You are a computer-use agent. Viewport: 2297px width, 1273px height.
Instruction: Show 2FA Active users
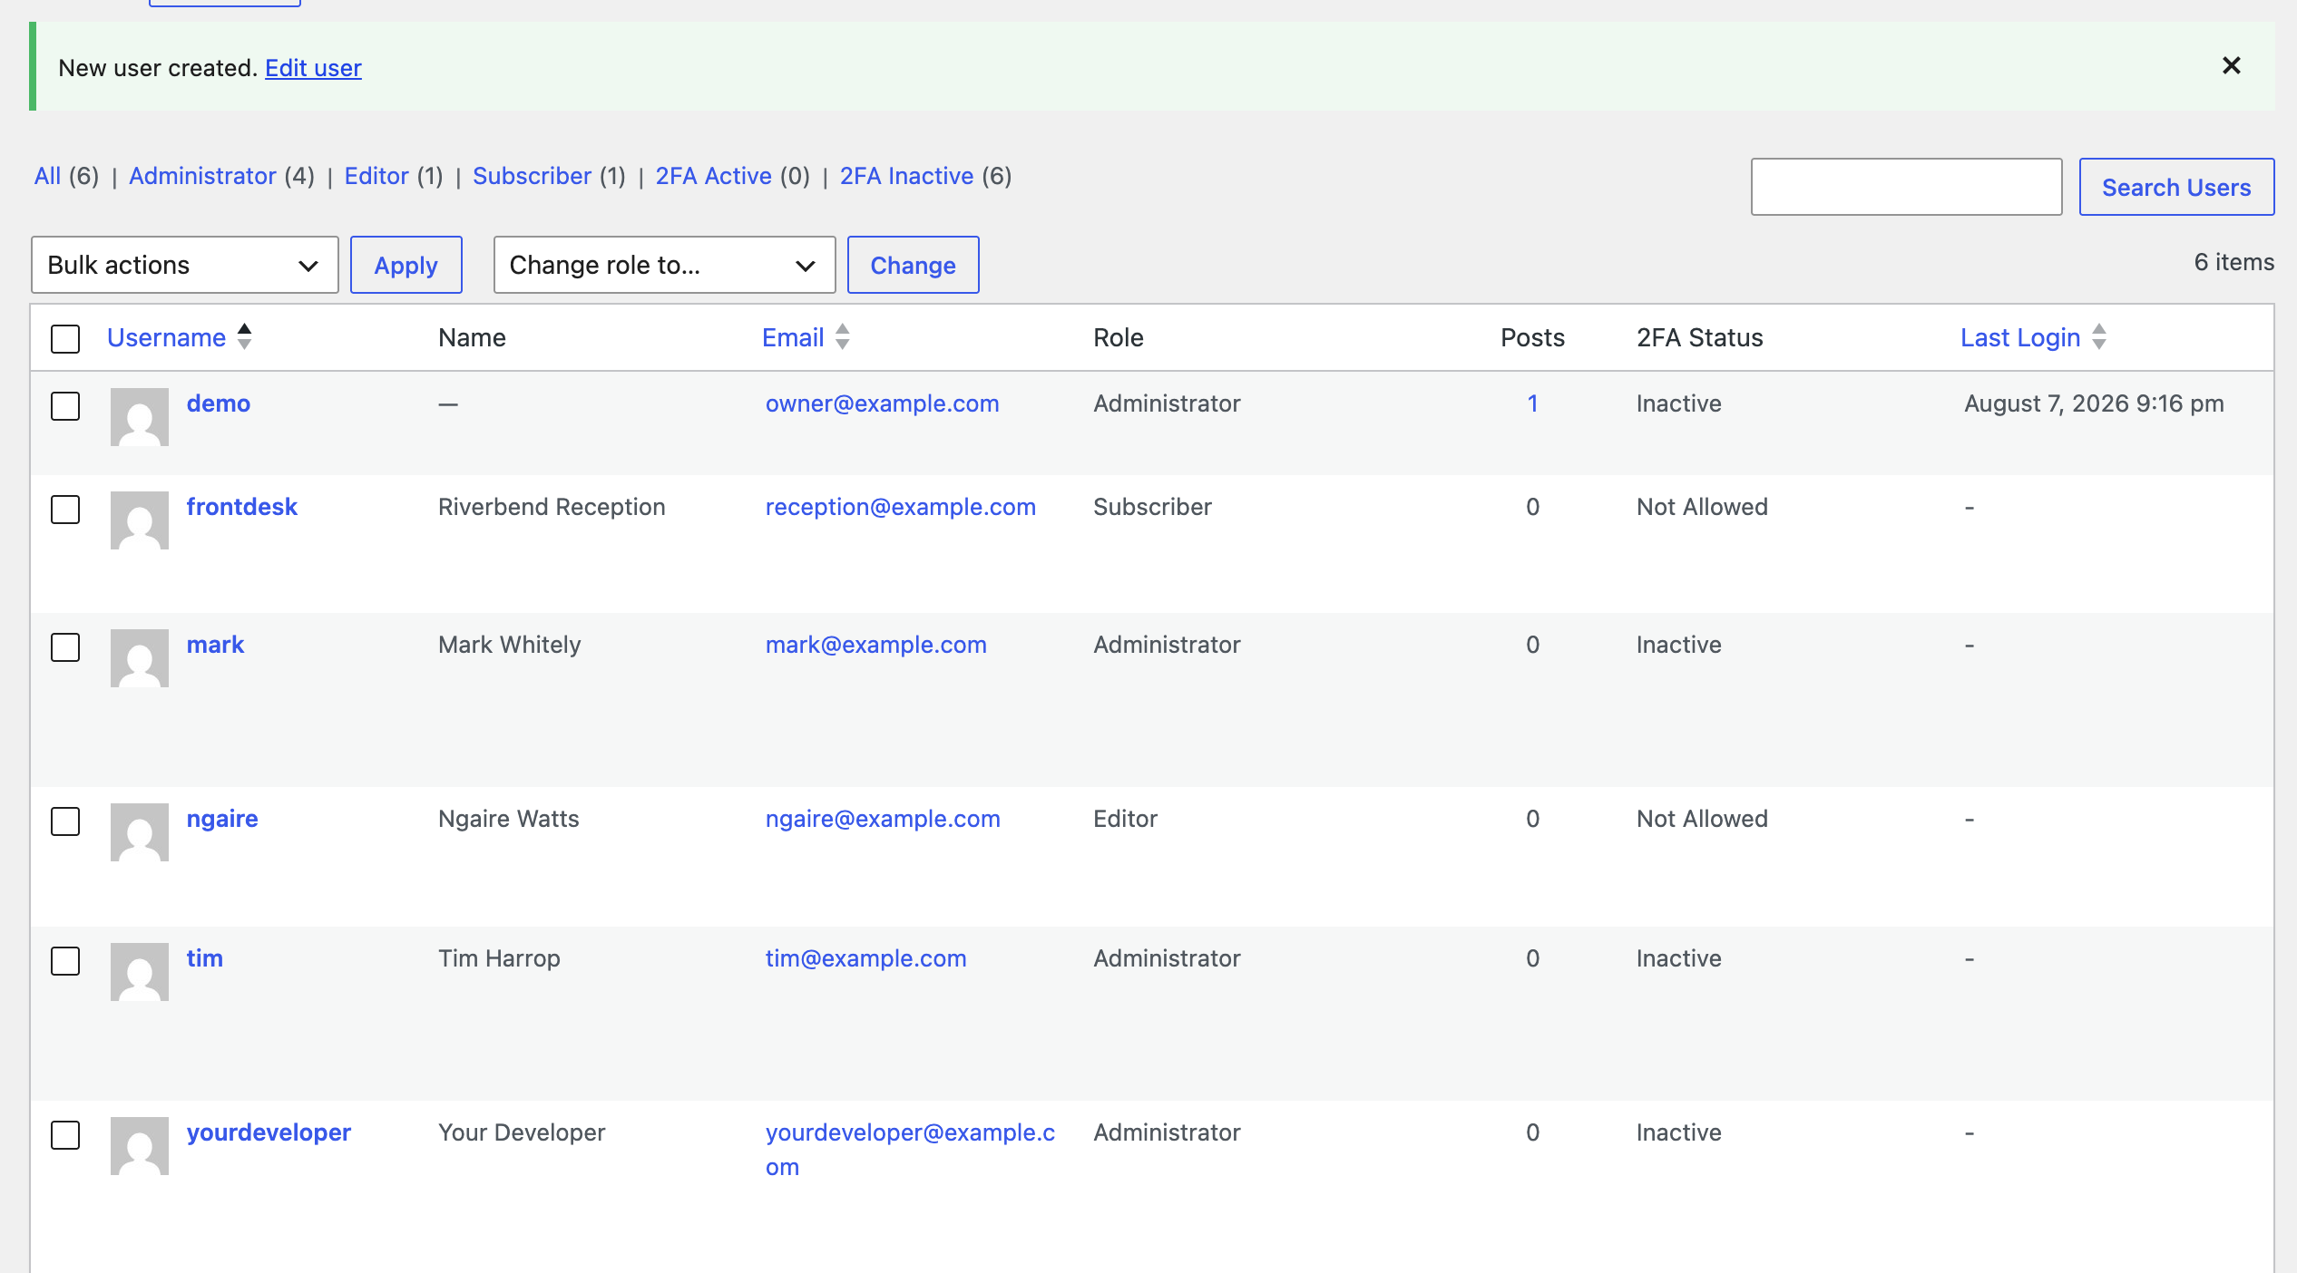(x=713, y=176)
